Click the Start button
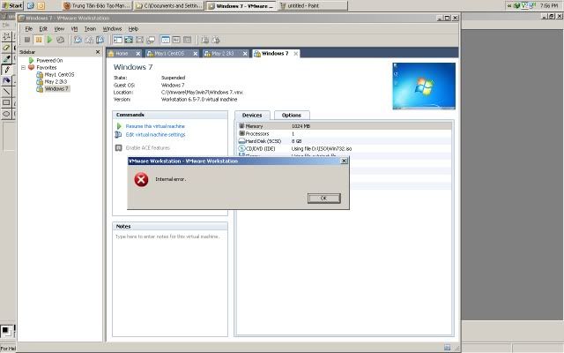This screenshot has width=564, height=353. (11, 5)
